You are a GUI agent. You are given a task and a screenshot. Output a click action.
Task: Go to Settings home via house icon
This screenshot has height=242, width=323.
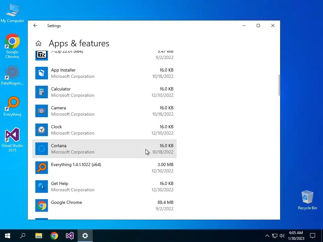pos(38,43)
